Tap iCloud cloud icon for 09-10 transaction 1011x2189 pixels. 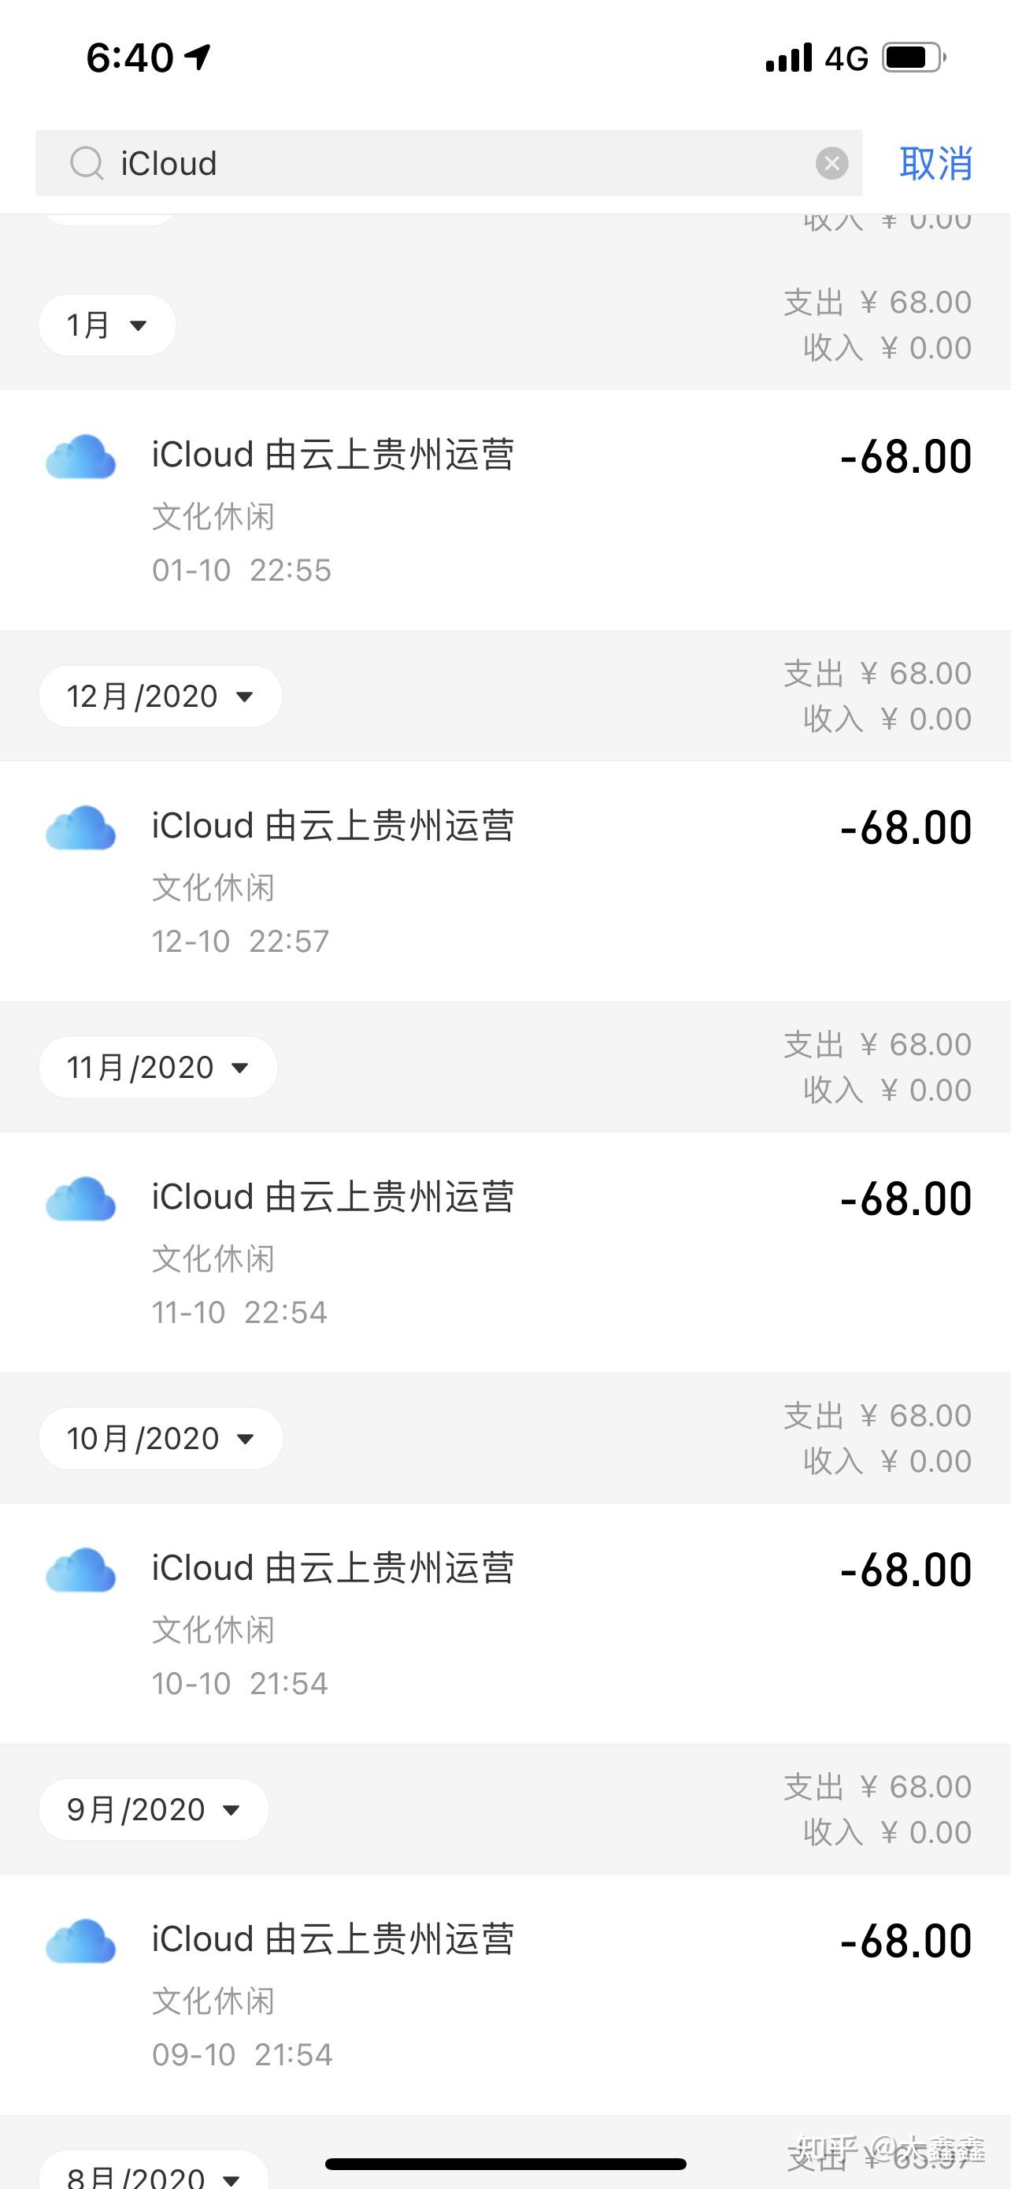pos(80,1942)
